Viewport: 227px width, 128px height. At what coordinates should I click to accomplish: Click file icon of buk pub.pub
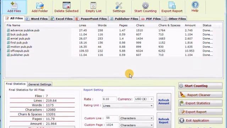pos(8,34)
